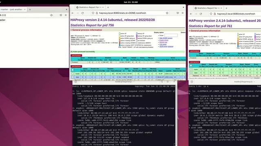Open the hamburger menu in the haproxy.local browser window
Screen dimensions: 261x146
(183, 13)
